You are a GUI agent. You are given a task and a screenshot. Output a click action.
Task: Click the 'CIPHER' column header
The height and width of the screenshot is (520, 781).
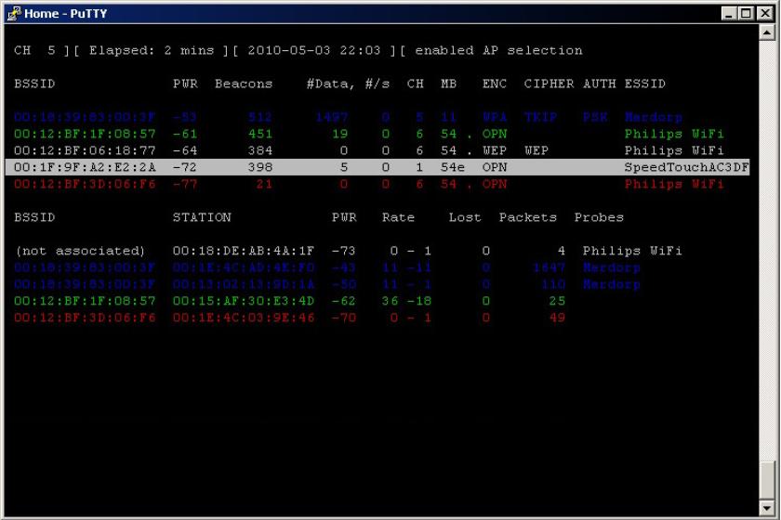(x=549, y=84)
